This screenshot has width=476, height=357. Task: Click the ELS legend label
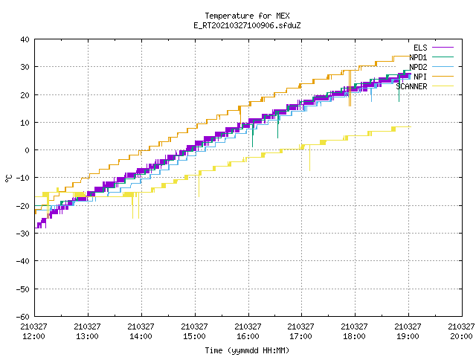[420, 48]
